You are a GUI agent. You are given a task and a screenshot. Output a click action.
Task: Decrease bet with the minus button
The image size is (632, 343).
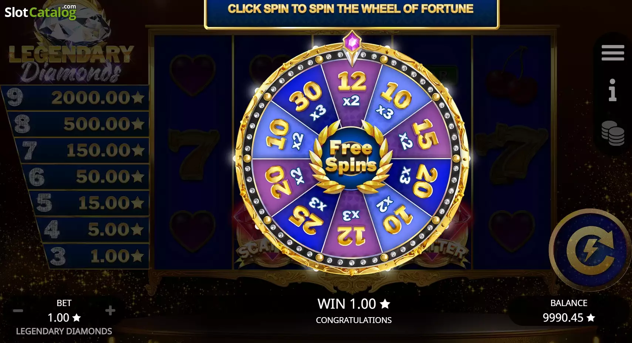[18, 311]
